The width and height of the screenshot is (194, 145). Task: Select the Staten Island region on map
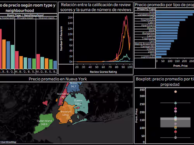click(x=44, y=123)
